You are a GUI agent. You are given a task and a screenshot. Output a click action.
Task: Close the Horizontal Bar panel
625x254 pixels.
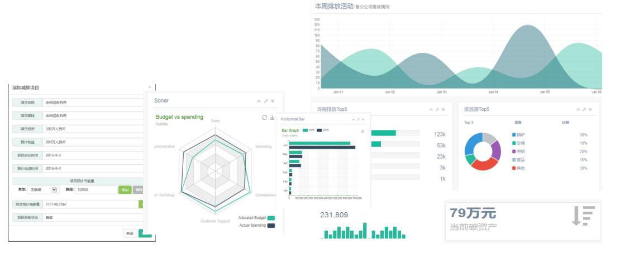click(362, 119)
